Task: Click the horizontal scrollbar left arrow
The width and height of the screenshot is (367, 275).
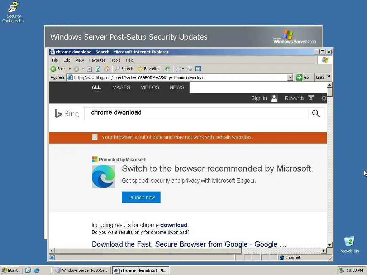Action: pos(52,251)
